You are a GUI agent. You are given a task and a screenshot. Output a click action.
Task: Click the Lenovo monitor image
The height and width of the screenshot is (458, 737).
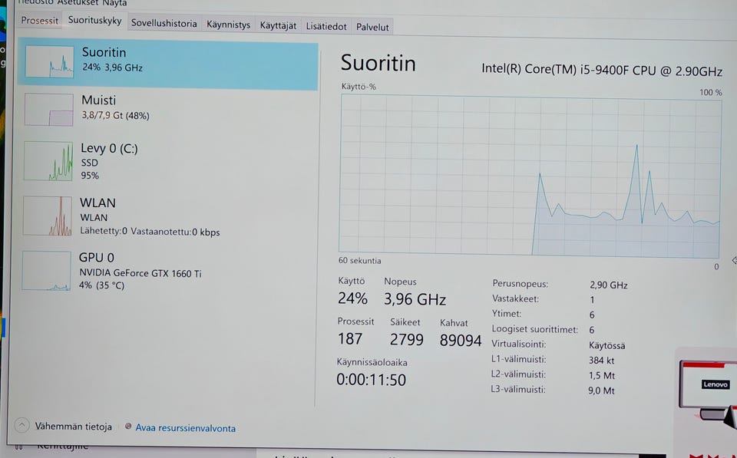[709, 390]
